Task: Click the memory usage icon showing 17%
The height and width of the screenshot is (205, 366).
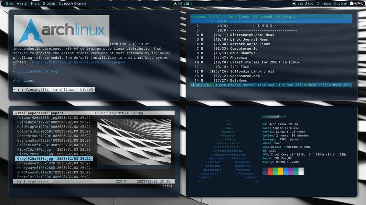Action: (x=32, y=4)
